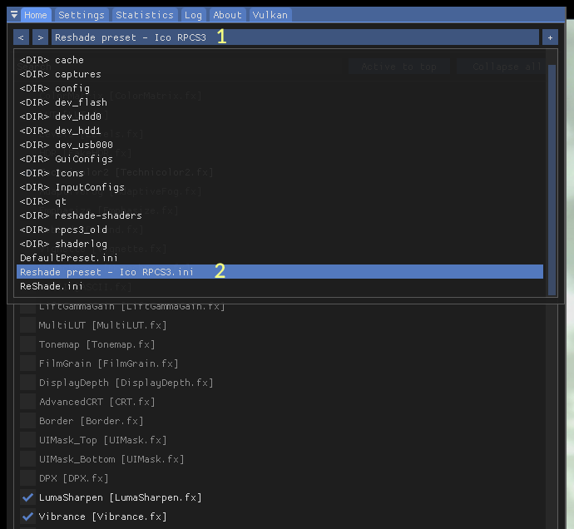This screenshot has height=529, width=574.
Task: Enable the MultiLUT effect checkbox
Action: pos(27,325)
